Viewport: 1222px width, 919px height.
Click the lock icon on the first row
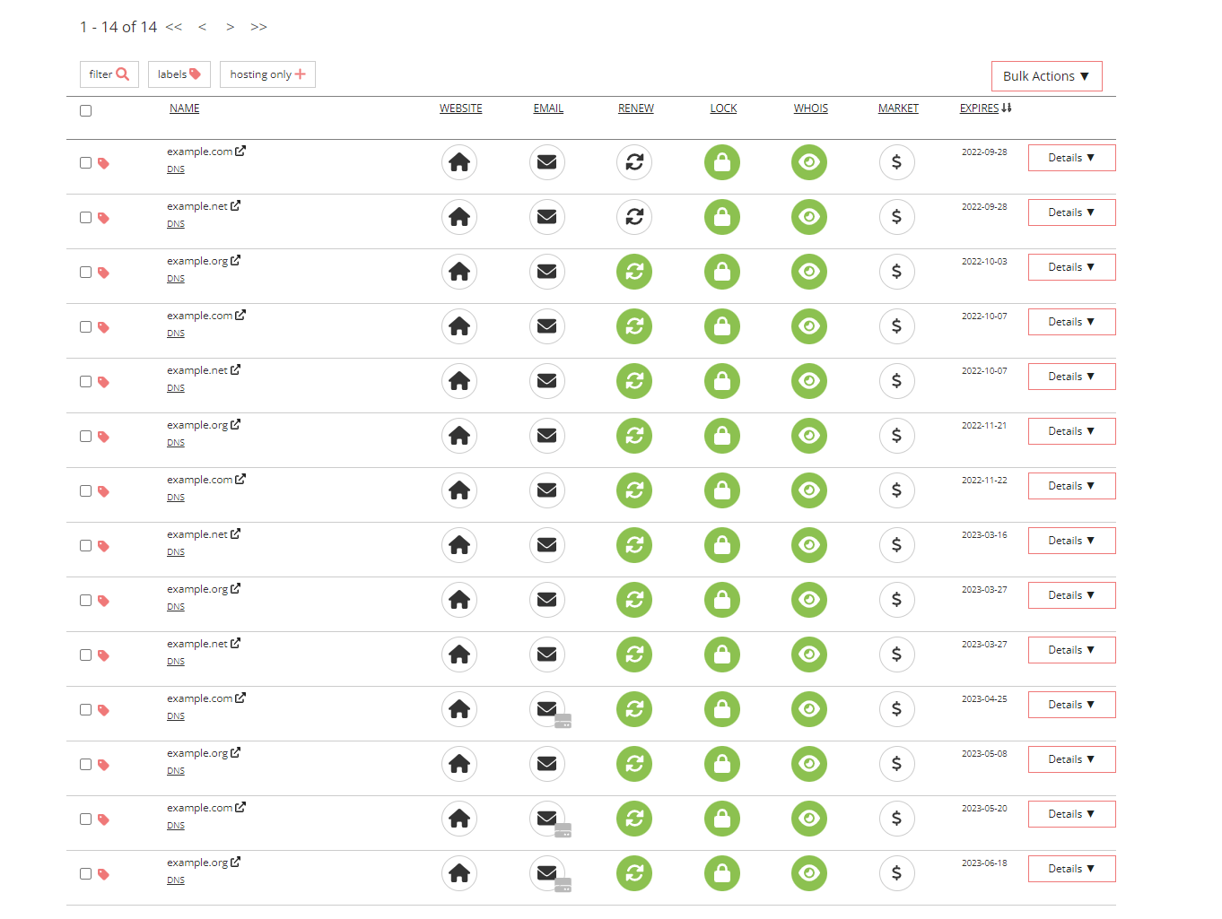722,162
